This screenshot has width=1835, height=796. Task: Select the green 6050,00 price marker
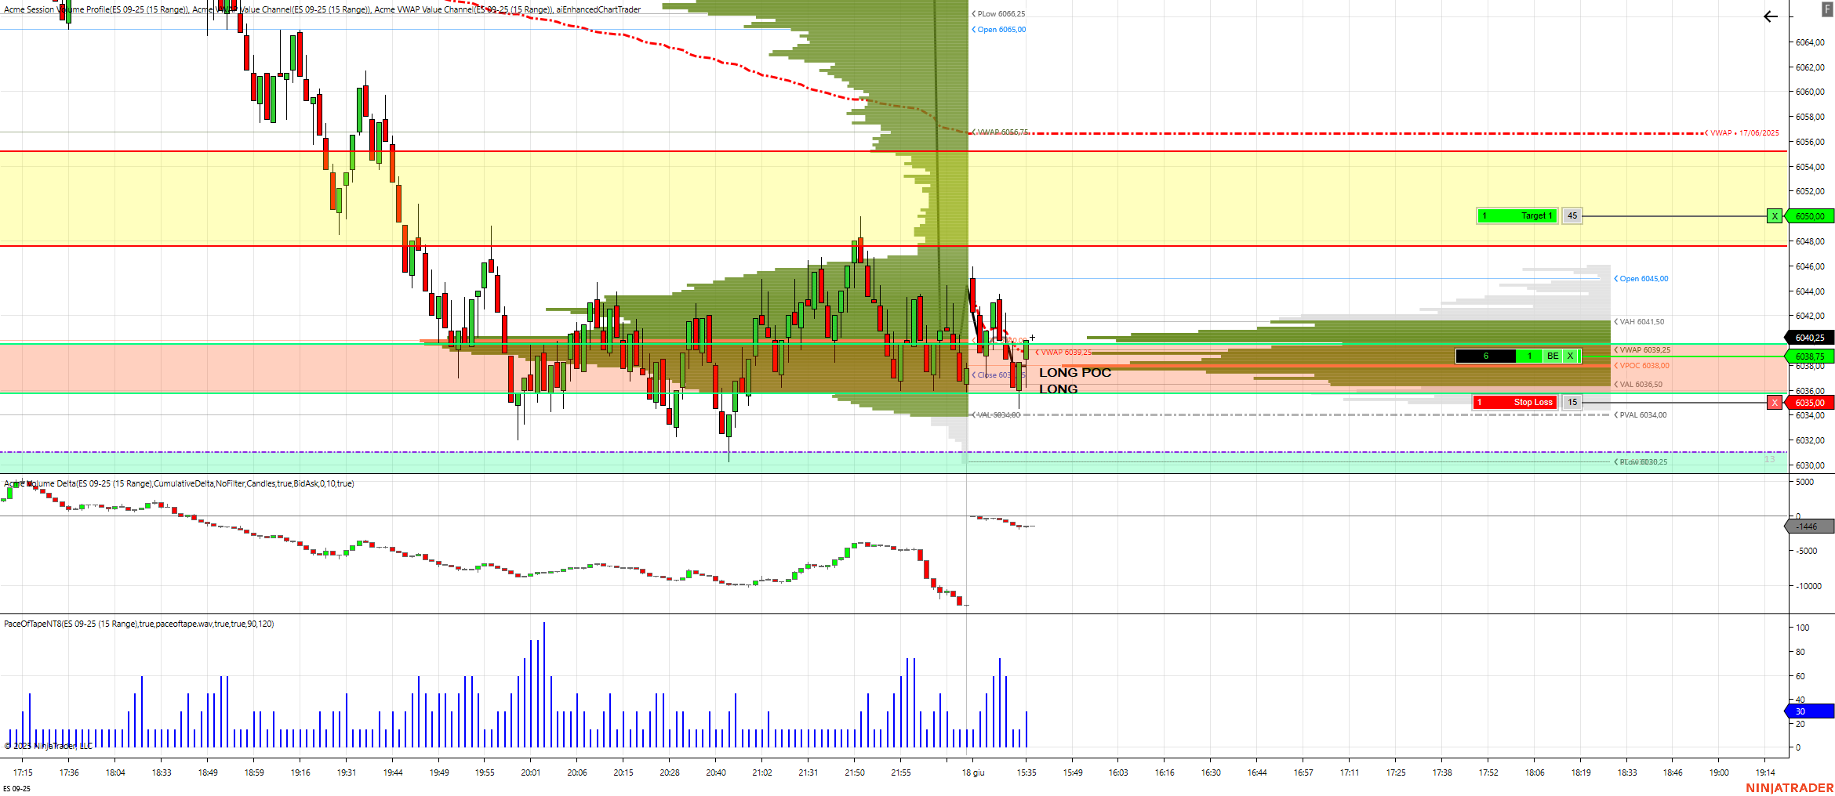1810,216
